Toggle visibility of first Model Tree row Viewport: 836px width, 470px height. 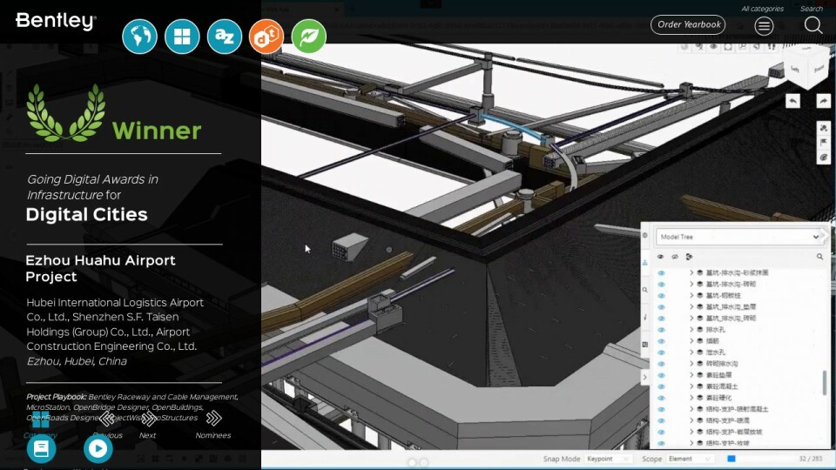pyautogui.click(x=661, y=272)
